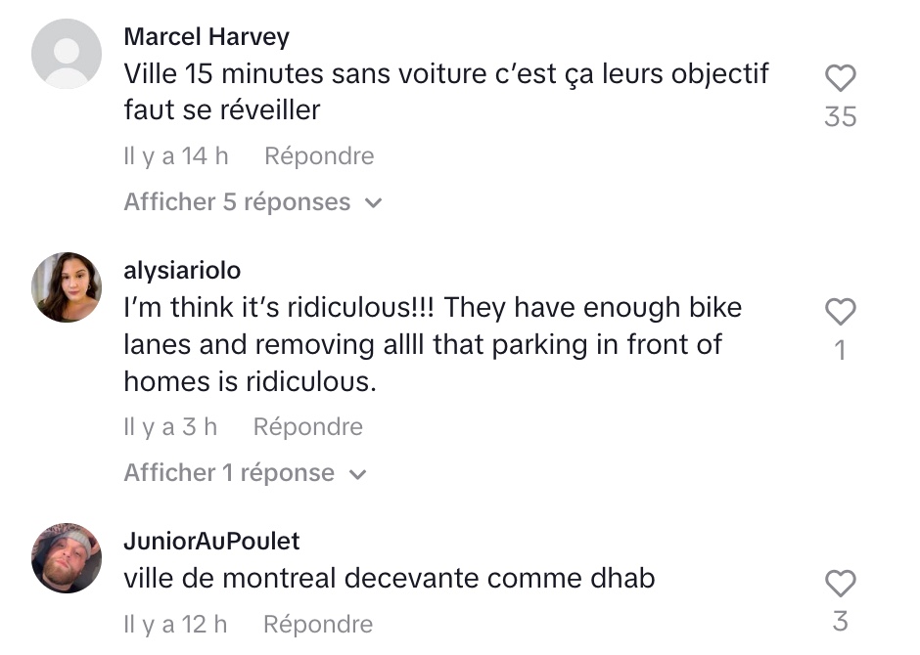Tap heart icon on JuniorAuPoulet's comment
The width and height of the screenshot is (920, 655).
click(840, 583)
